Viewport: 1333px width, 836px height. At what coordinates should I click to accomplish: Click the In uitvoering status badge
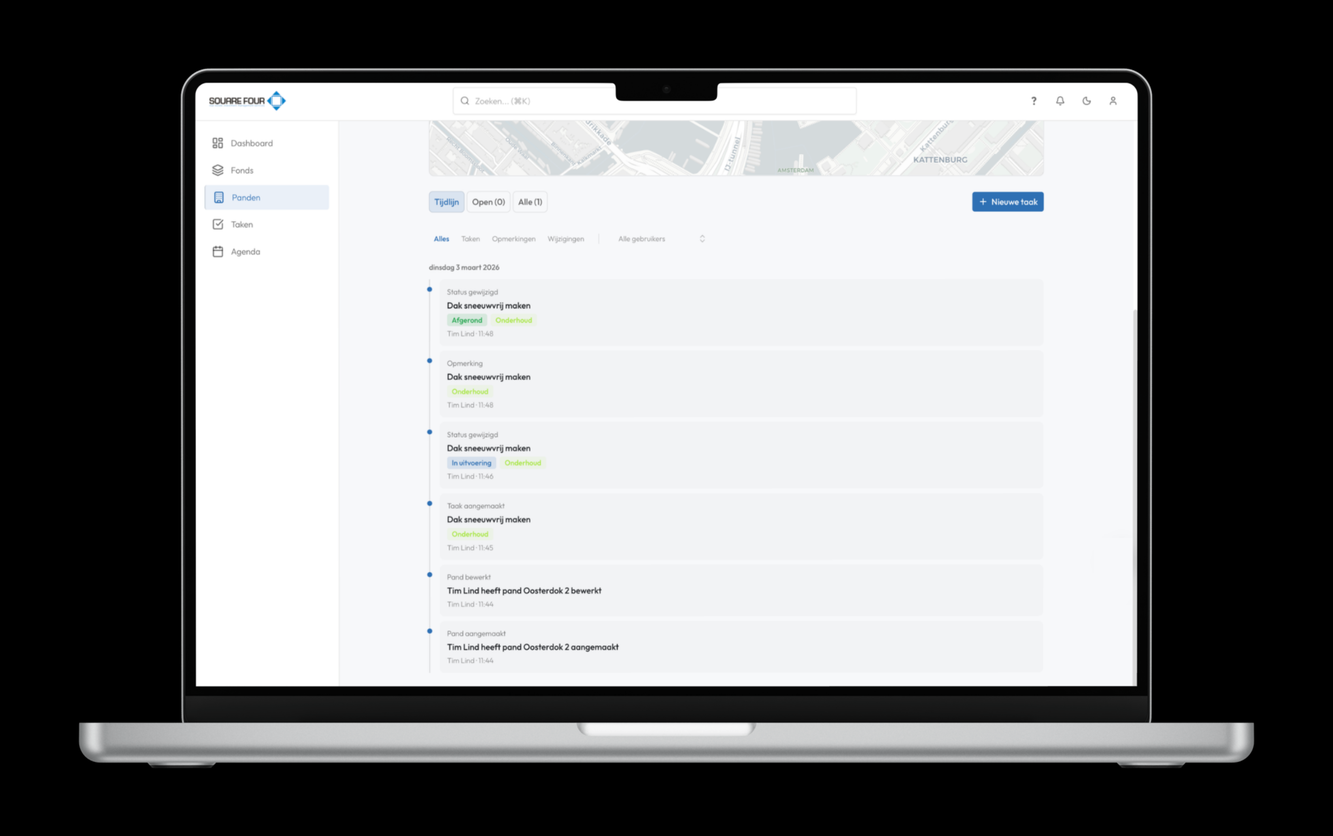click(471, 463)
